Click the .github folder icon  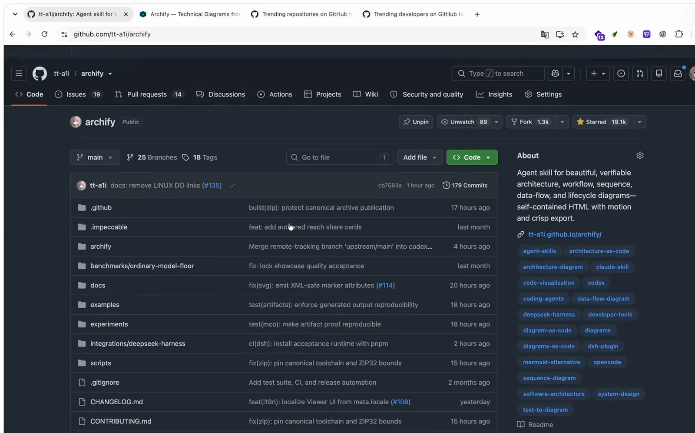point(82,207)
